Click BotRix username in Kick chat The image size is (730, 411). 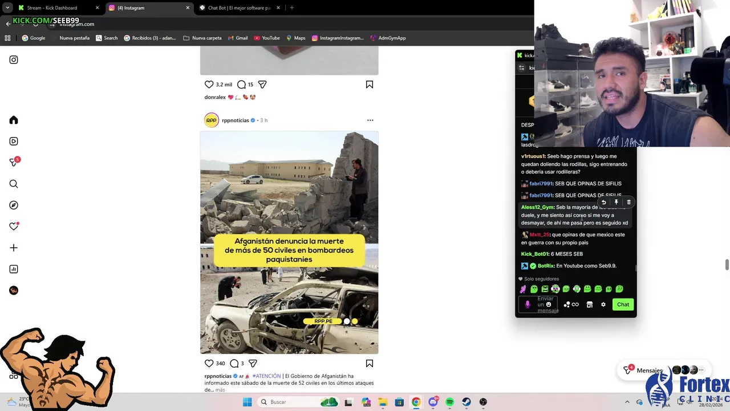tap(546, 266)
